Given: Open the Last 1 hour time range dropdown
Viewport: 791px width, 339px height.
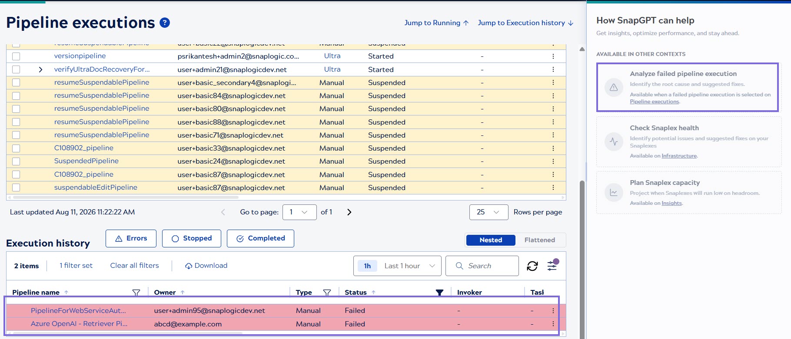Looking at the screenshot, I should (x=397, y=266).
